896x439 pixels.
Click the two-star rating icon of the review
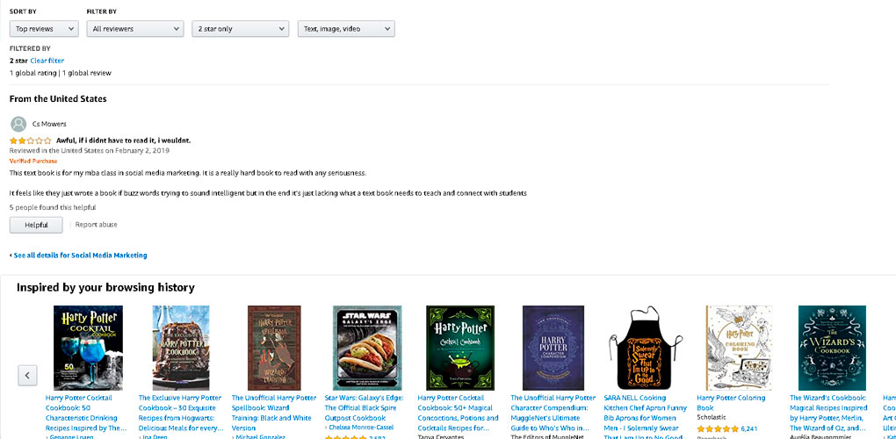coord(30,140)
